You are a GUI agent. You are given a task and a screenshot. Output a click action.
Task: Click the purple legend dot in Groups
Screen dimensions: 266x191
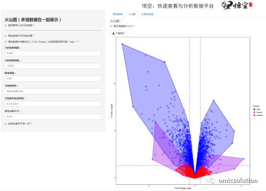[254, 112]
